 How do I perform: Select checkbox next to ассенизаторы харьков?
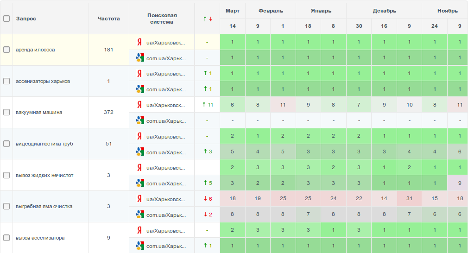6,81
